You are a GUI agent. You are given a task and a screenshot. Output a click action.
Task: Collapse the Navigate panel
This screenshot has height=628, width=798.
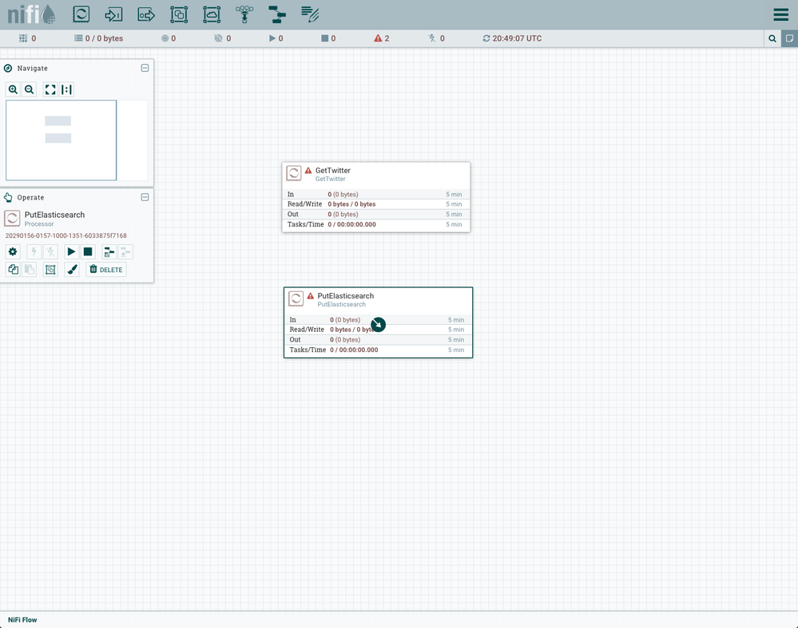click(x=145, y=69)
